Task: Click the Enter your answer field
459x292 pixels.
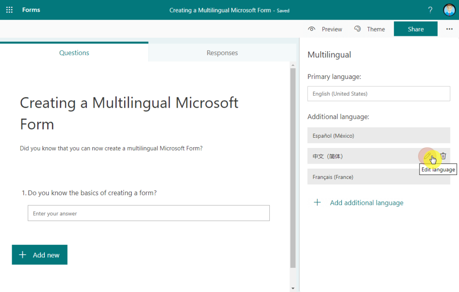Action: tap(149, 213)
